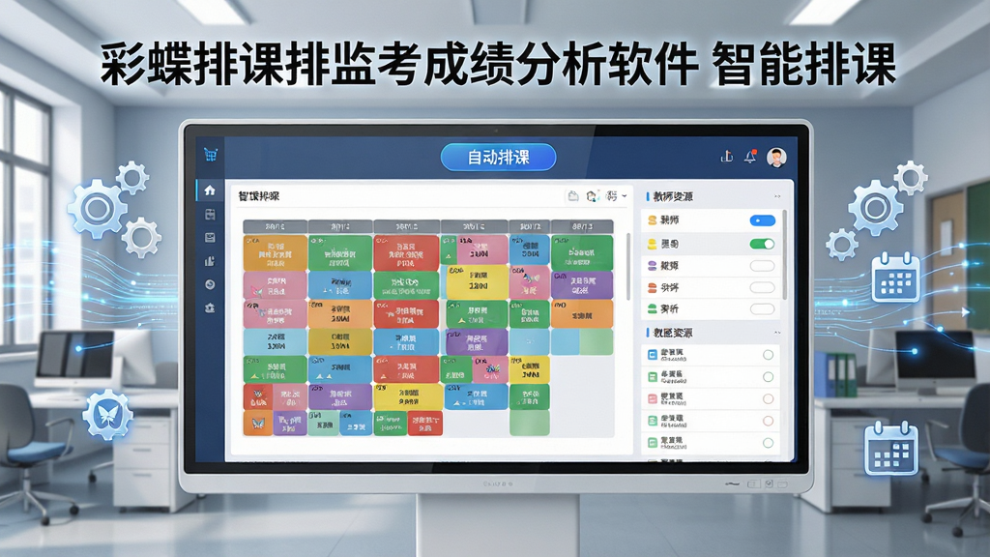Viewport: 990px width, 557px height.
Task: Switch off the blue toggle in the resource list
Action: (x=762, y=220)
